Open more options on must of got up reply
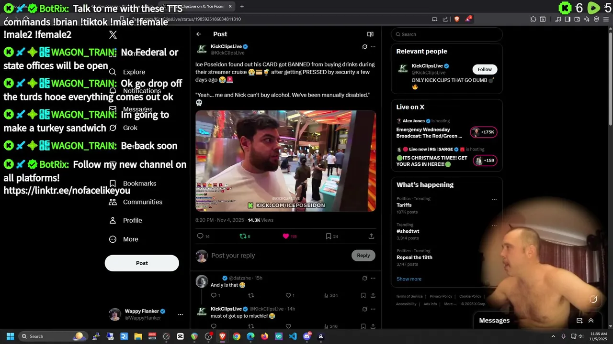 point(373,309)
